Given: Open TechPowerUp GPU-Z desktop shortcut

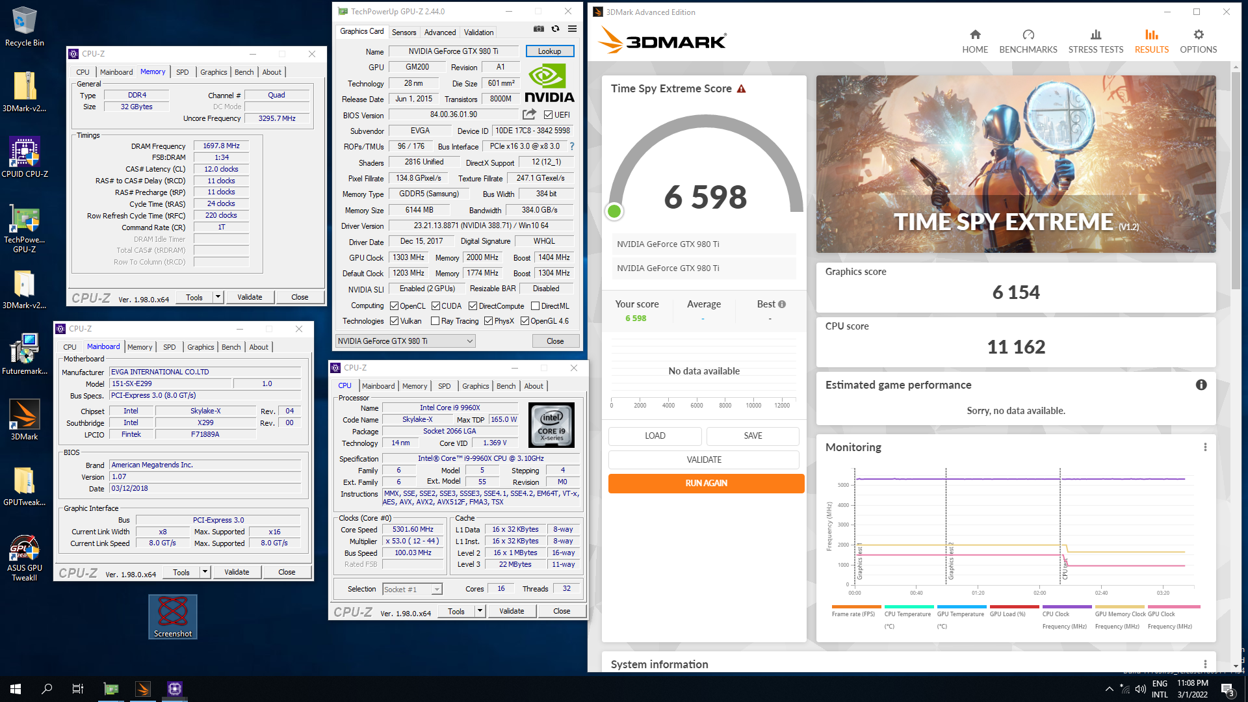Looking at the screenshot, I should point(25,229).
